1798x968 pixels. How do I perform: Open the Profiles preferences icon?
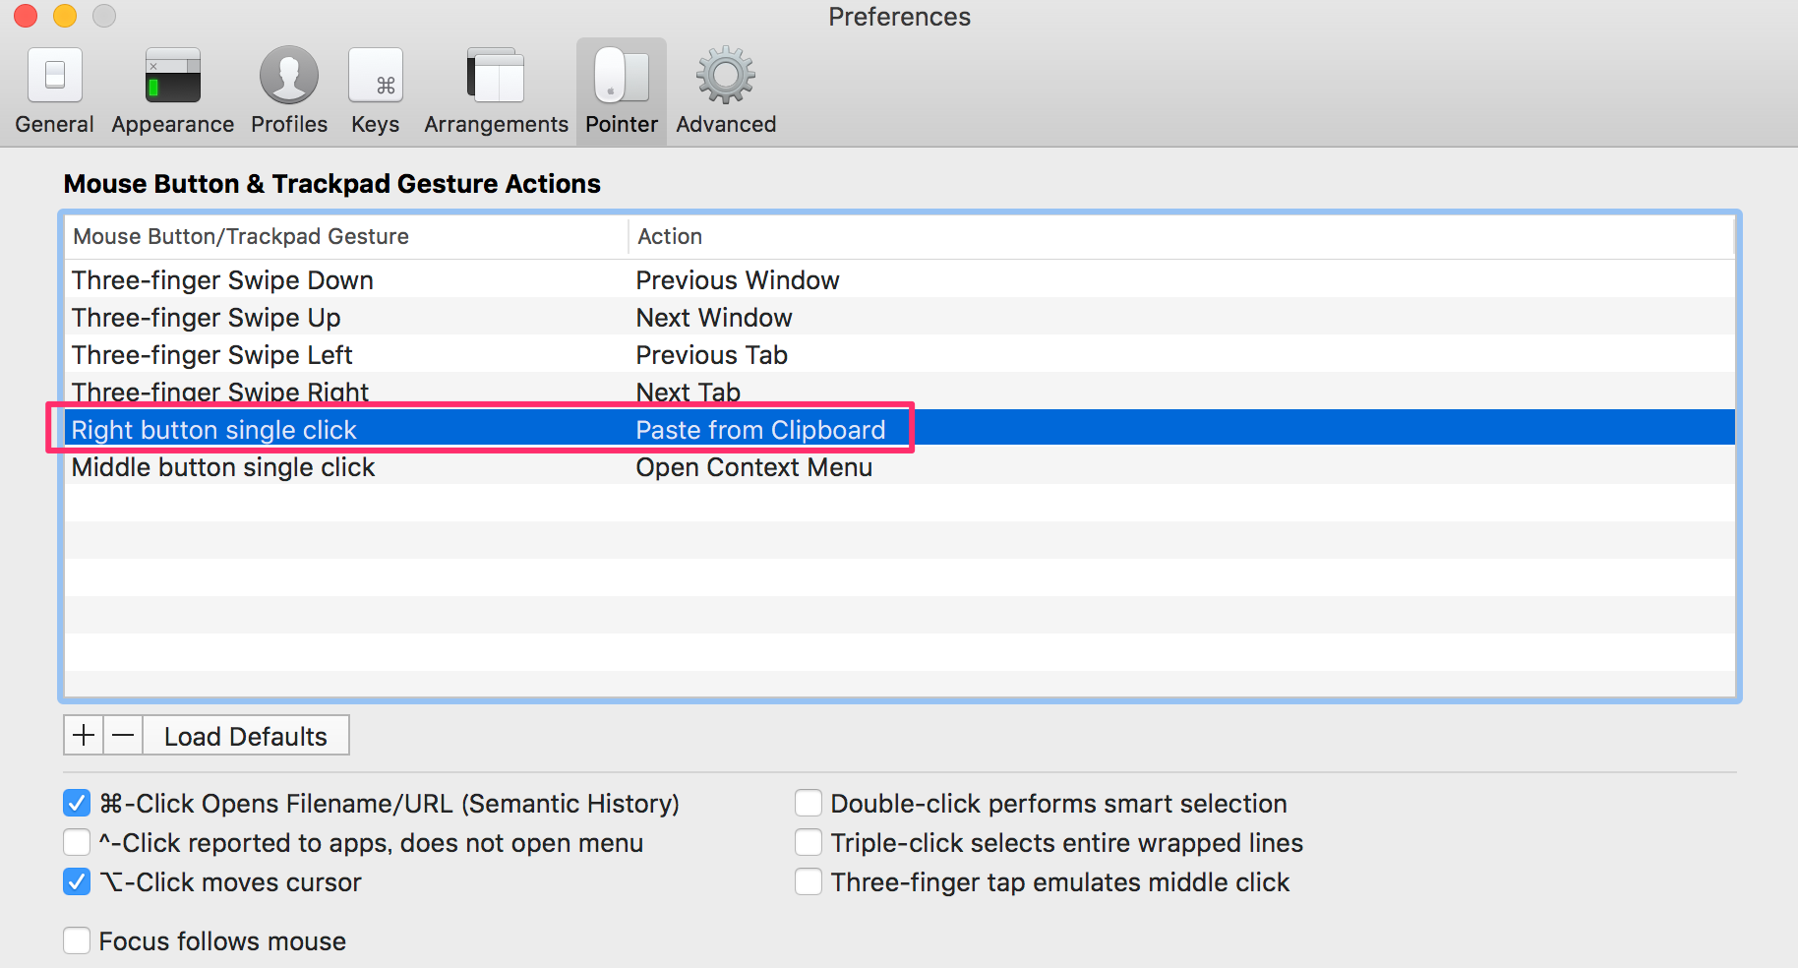click(288, 89)
